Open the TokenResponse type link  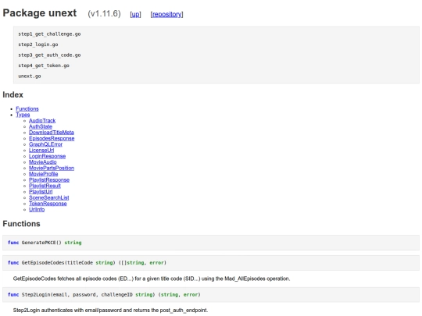48,204
